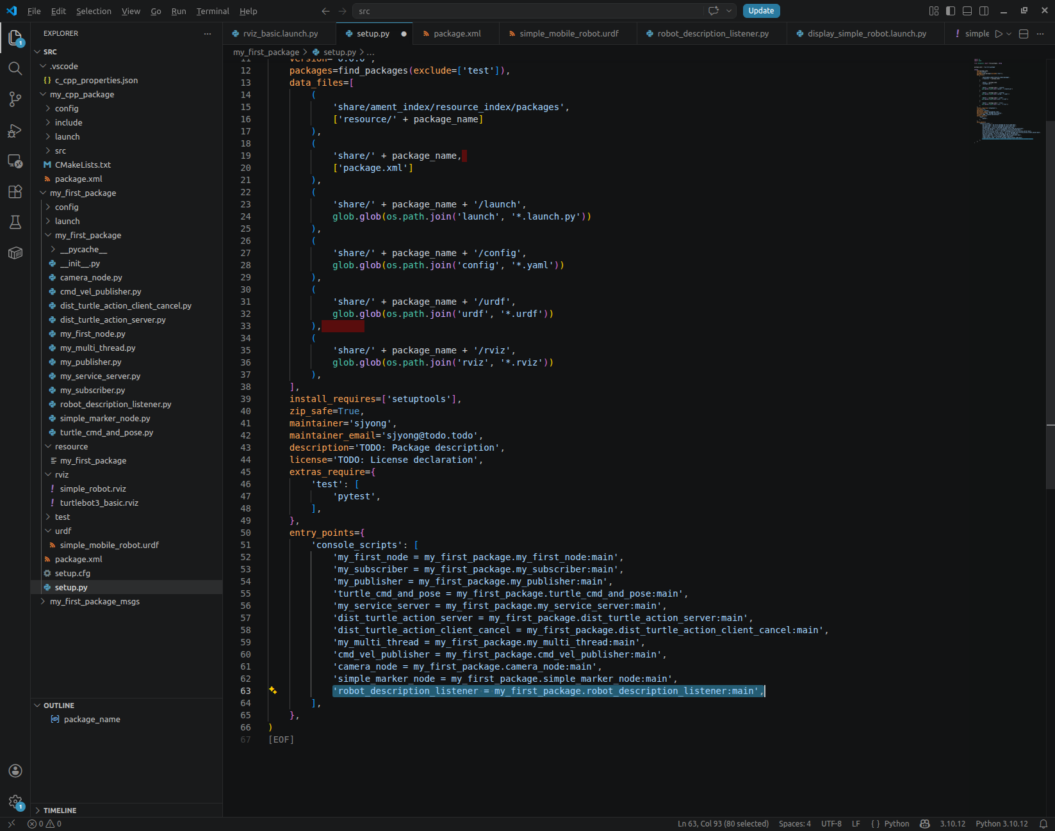Click Python language mode in status bar

click(896, 824)
